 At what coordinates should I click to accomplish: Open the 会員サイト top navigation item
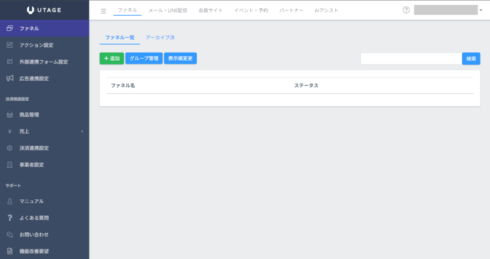(x=211, y=11)
